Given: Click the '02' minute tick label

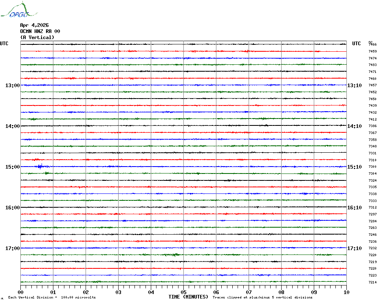Looking at the screenshot, I should tap(86, 292).
